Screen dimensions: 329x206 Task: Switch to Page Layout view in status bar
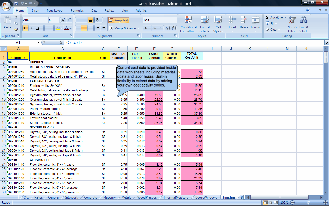(x=270, y=203)
